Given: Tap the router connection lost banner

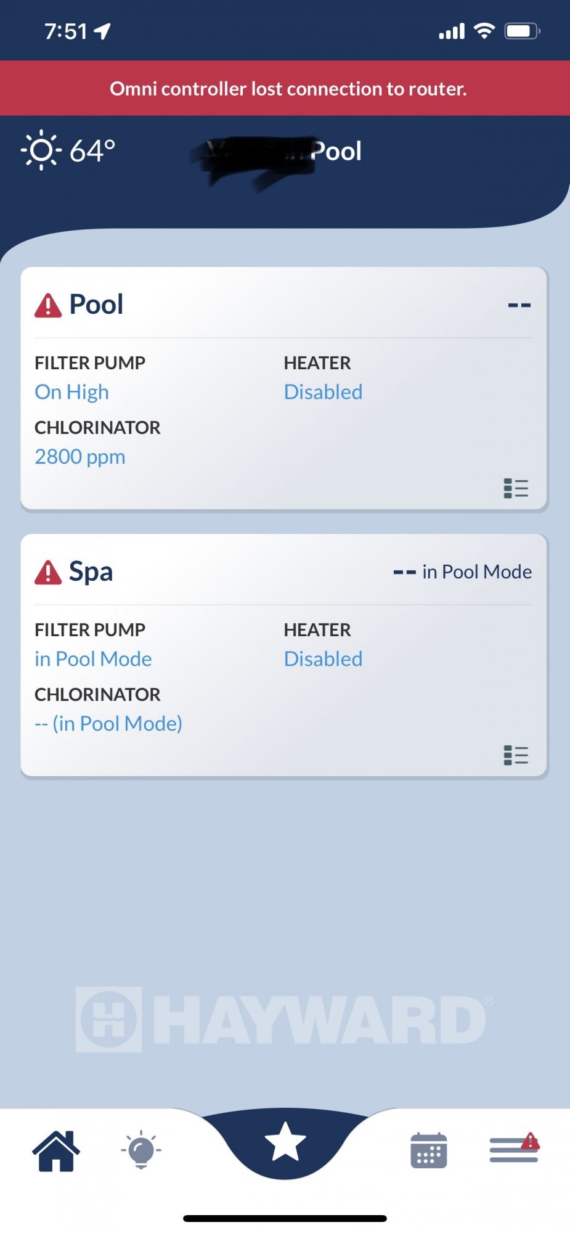Looking at the screenshot, I should 285,88.
